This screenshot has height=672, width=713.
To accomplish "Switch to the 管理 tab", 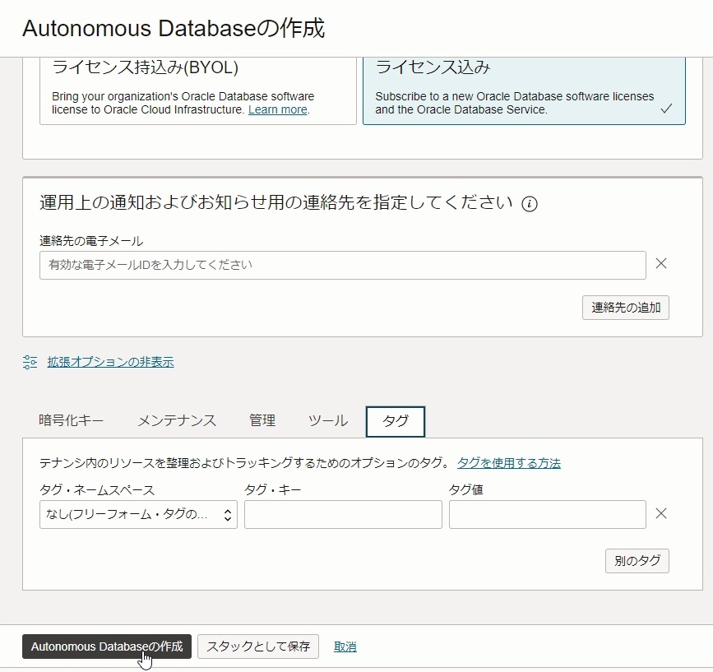I will [262, 420].
